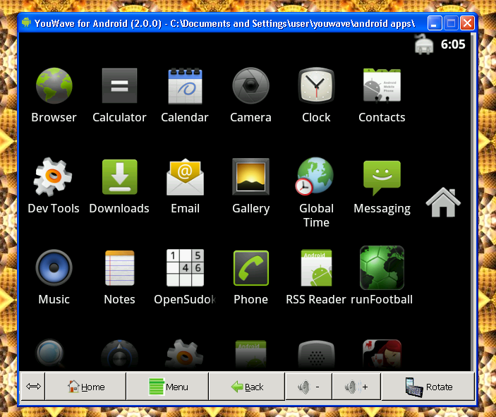Launch Dev Tools gear icon
Viewport: 496px width, 417px height.
(53, 177)
